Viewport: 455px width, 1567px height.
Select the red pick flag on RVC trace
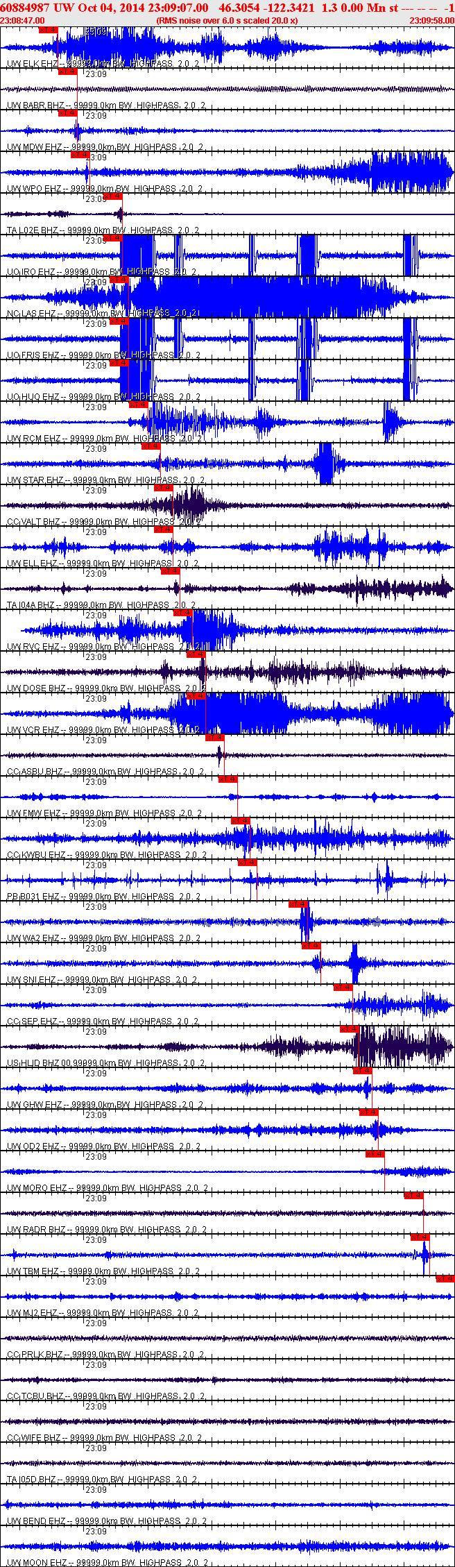pyautogui.click(x=182, y=613)
